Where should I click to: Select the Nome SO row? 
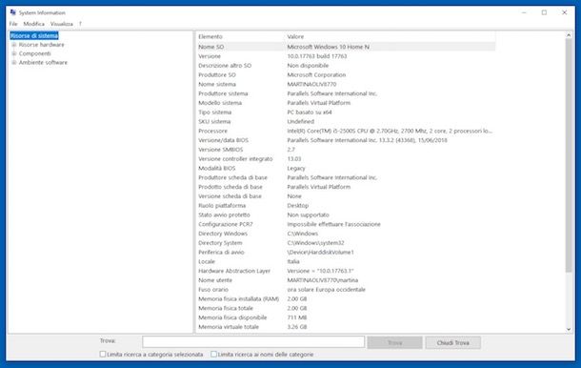(346, 47)
